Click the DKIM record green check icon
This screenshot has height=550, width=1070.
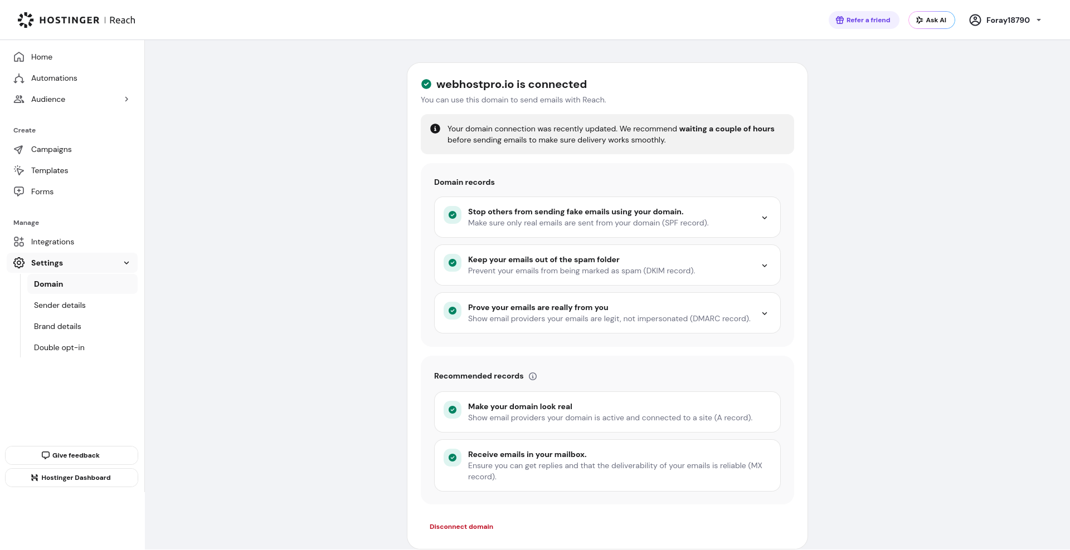click(453, 263)
